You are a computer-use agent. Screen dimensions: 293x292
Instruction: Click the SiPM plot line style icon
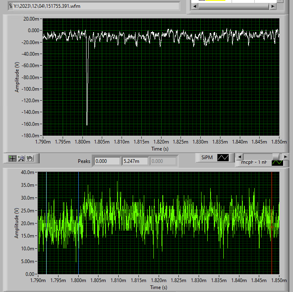coord(223,158)
